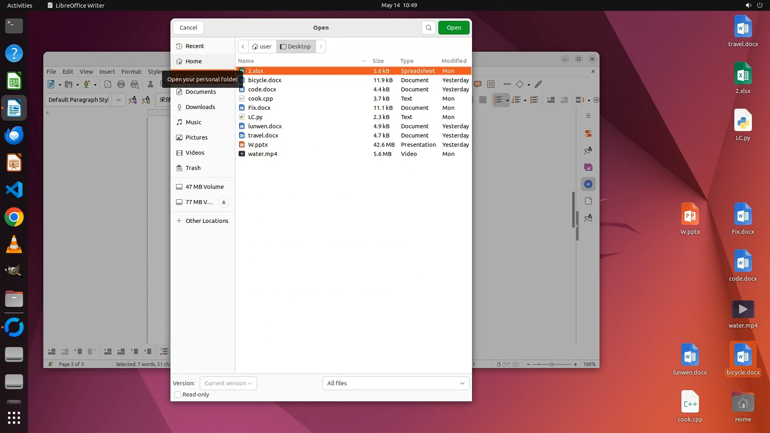Image resolution: width=770 pixels, height=433 pixels.
Task: Toggle single-page view in status bar
Action: [x=498, y=364]
